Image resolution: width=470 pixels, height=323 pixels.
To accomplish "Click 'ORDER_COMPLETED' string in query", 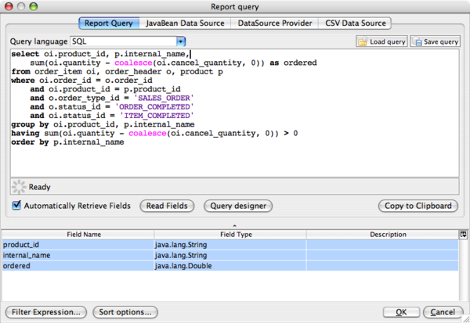I will 154,107.
